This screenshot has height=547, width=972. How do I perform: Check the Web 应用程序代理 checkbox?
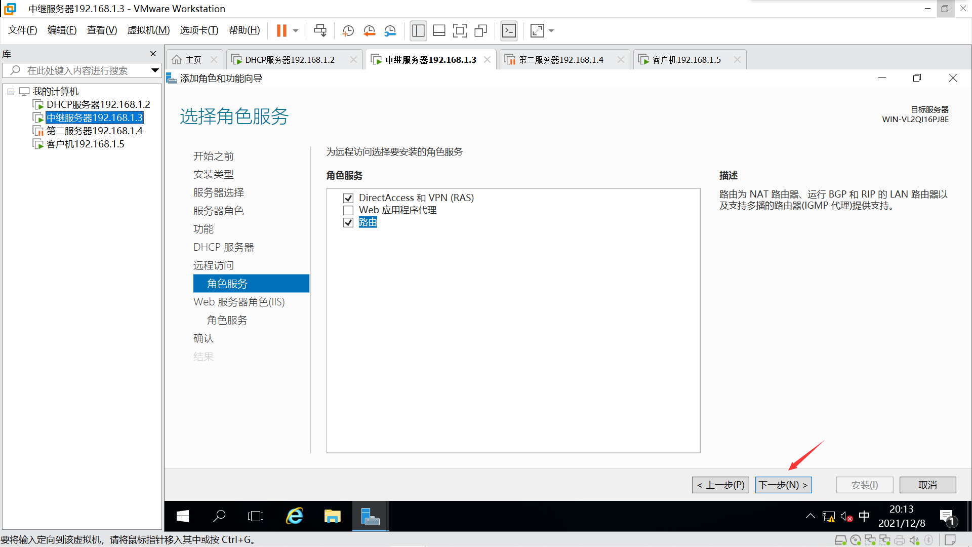(348, 210)
